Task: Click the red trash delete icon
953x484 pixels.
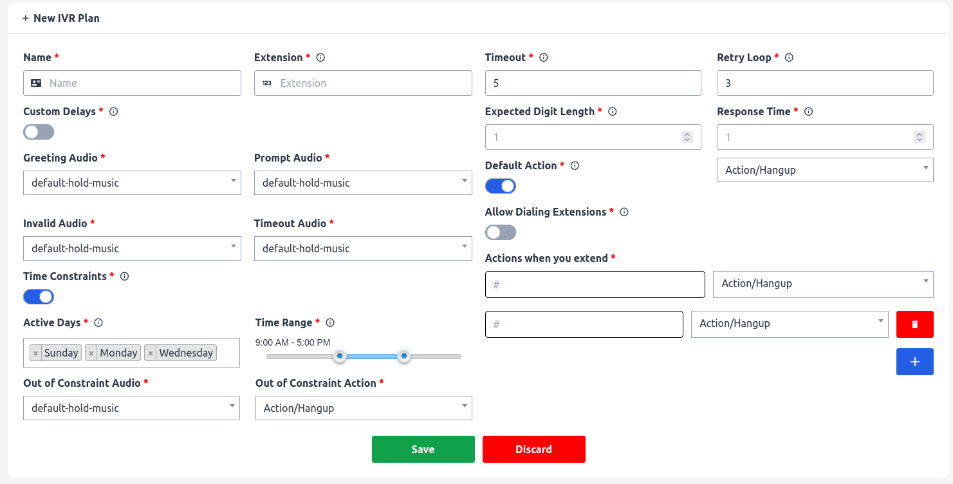Action: 914,324
